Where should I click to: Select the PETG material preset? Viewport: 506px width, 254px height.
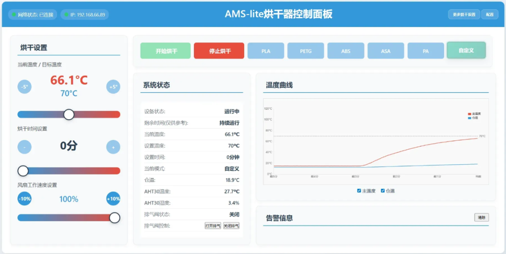306,51
